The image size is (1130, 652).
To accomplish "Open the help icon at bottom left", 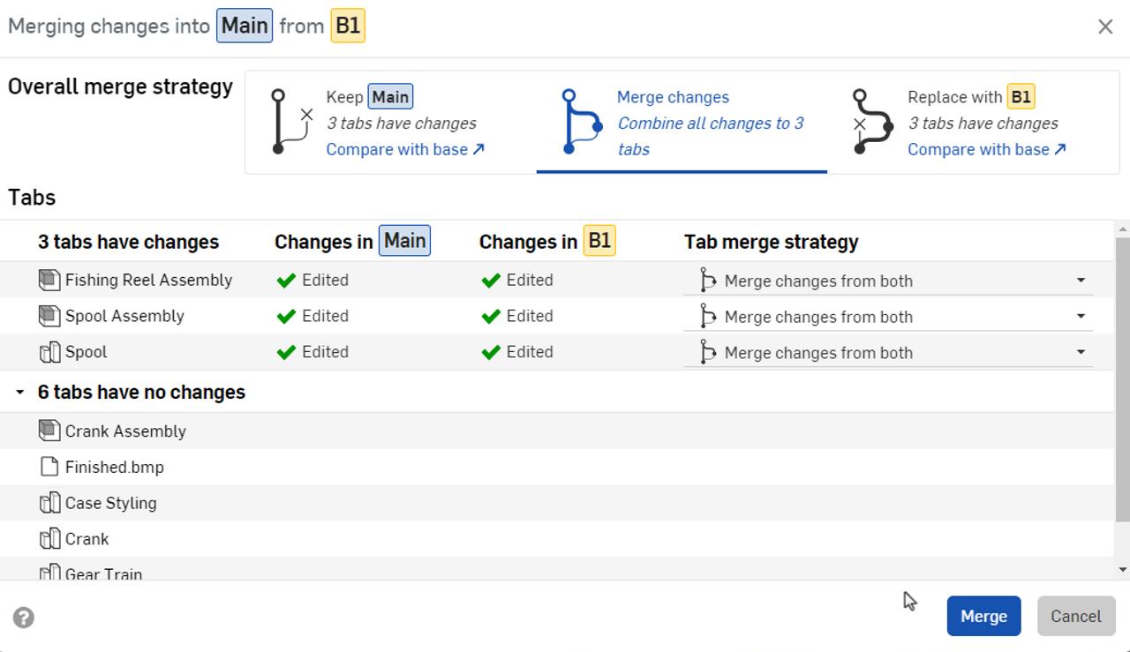I will coord(23,617).
